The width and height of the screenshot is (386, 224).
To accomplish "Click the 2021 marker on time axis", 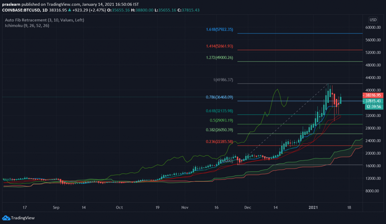I will [313, 207].
